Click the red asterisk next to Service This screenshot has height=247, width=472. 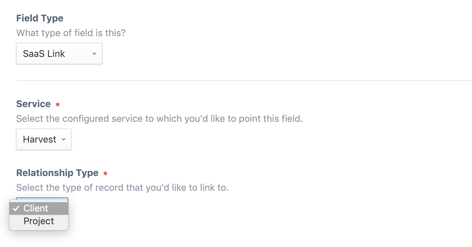(58, 105)
